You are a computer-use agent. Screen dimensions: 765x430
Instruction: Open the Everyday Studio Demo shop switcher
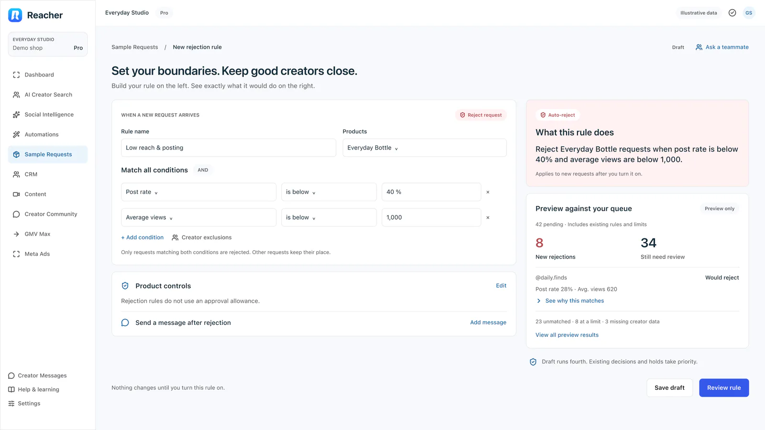point(48,44)
